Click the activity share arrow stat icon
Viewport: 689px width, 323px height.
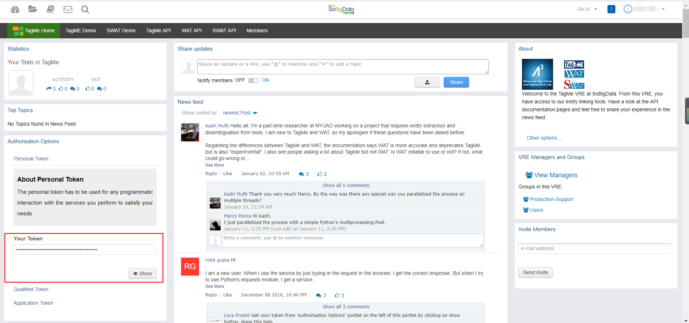click(x=49, y=89)
